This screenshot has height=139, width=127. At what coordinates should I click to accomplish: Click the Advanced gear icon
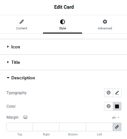click(x=105, y=22)
